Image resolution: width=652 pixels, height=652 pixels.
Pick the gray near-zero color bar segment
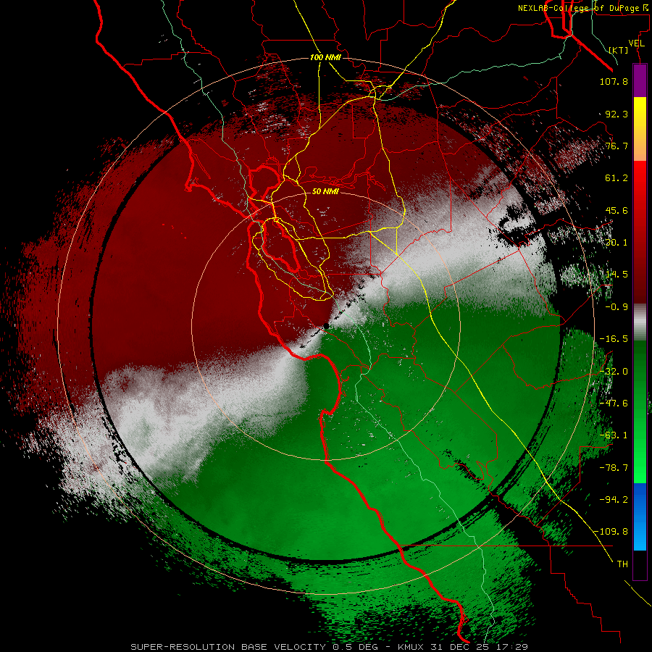[640, 322]
